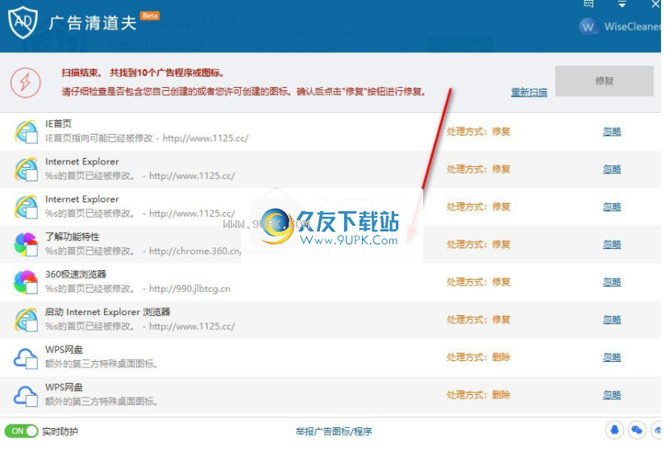Click the 广告清道夫 app title
Screen dimensions: 665x453
[93, 23]
